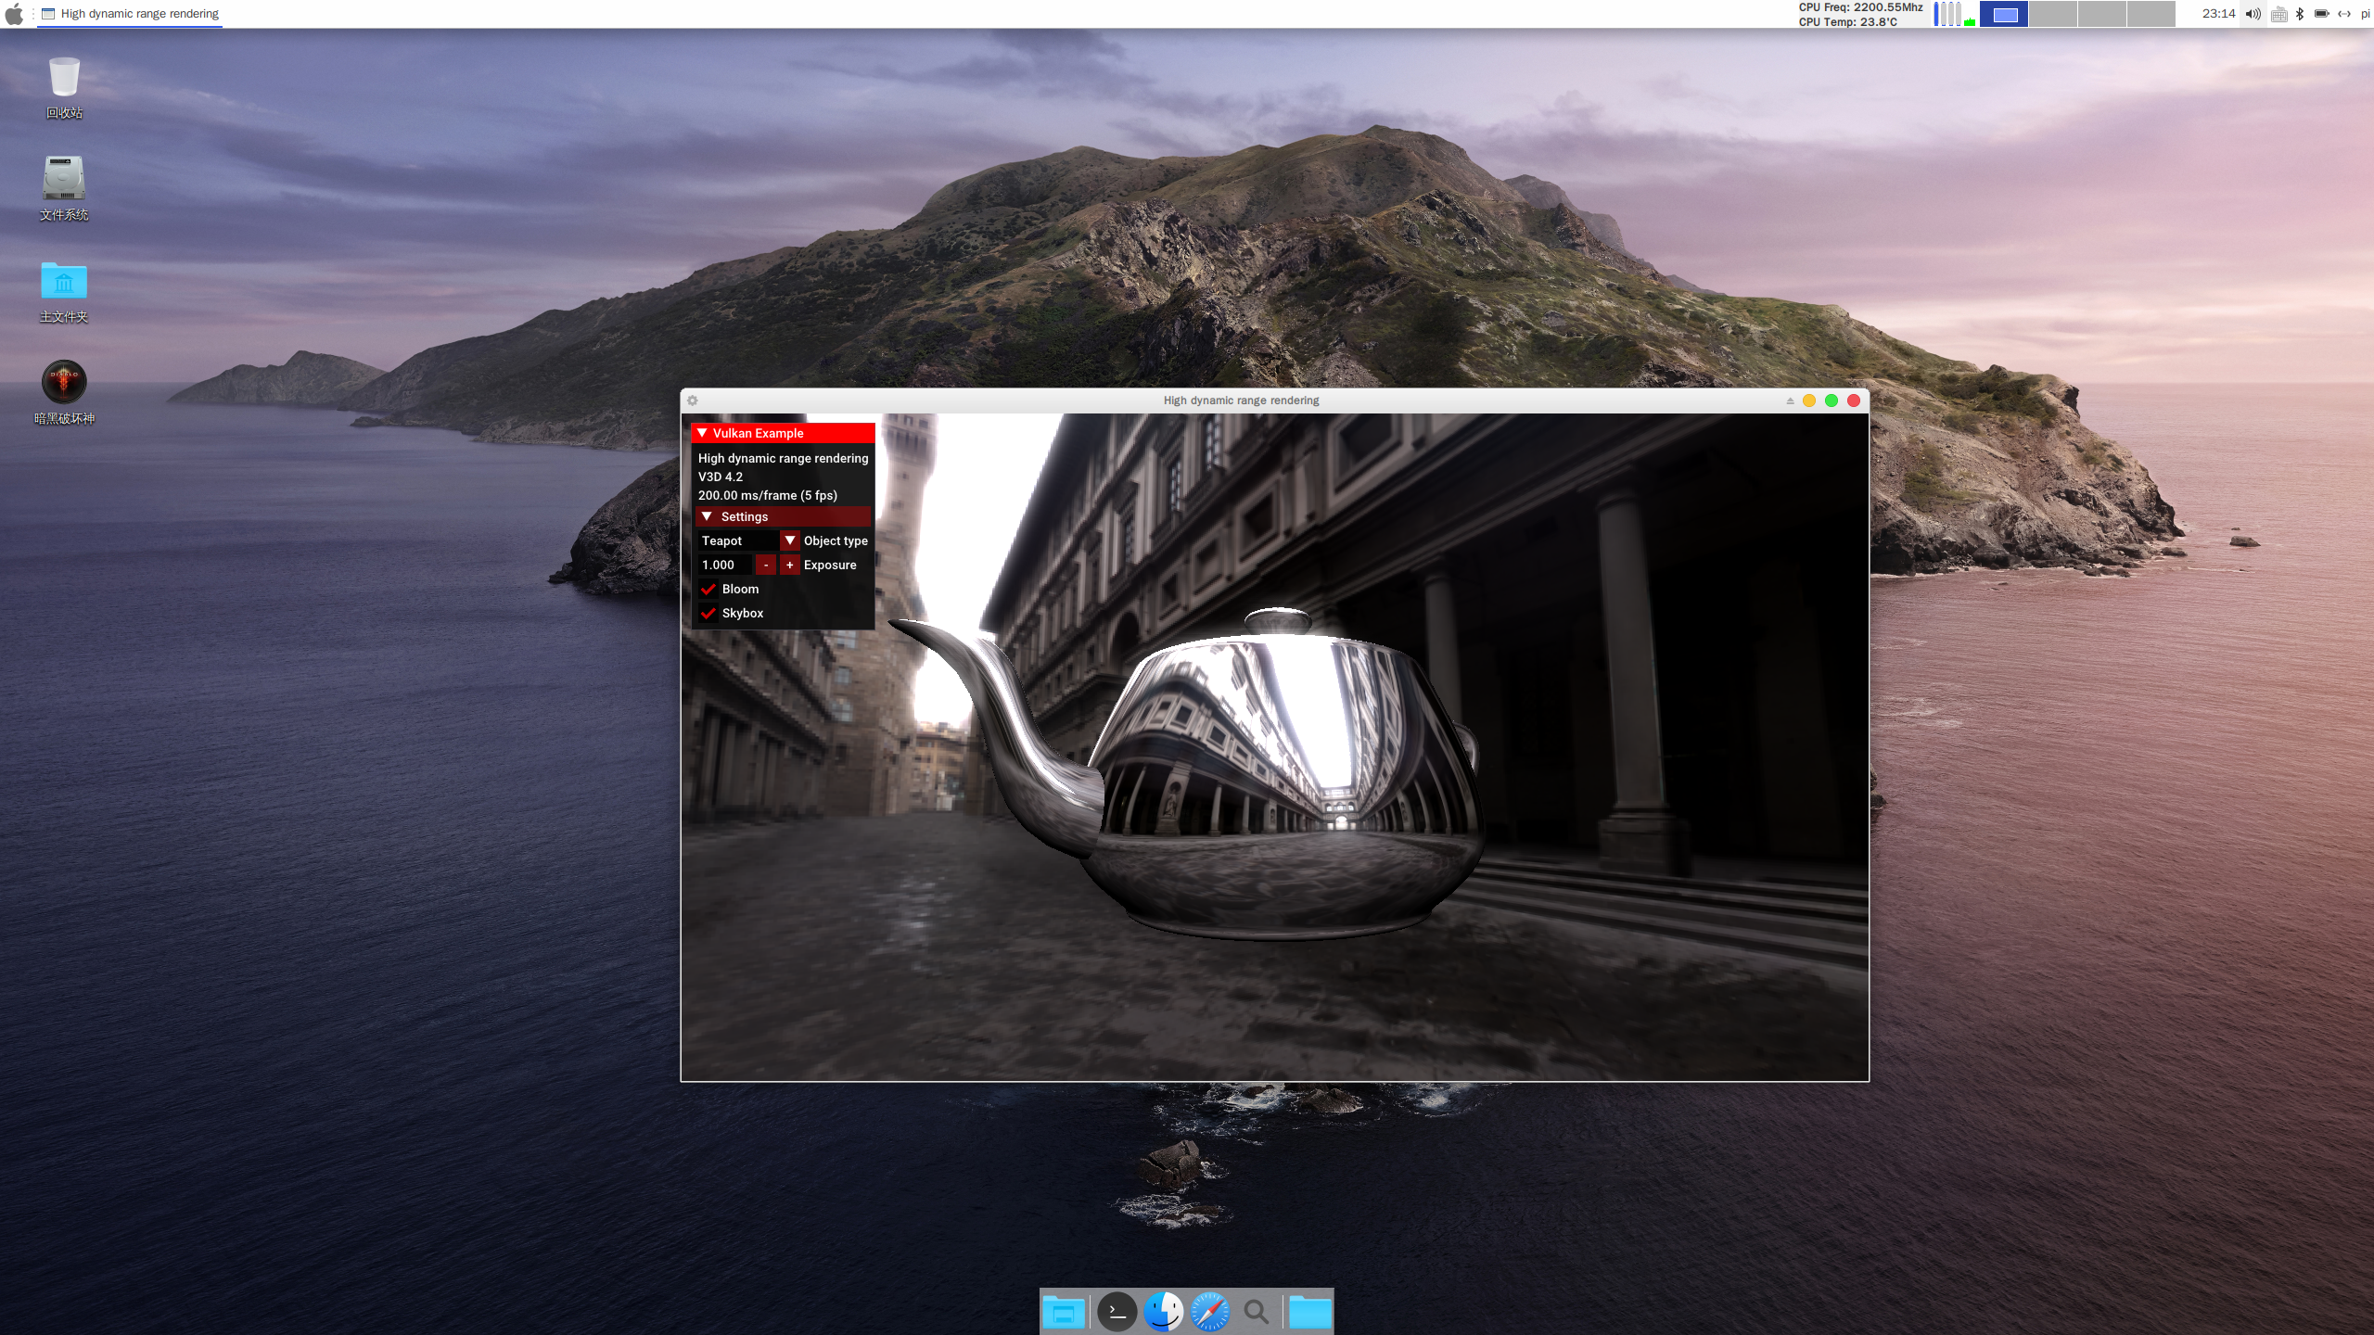Click the Bluetooth icon in top panel
The width and height of the screenshot is (2374, 1335).
point(2300,14)
